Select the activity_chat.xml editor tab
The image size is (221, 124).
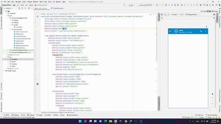coord(42,8)
